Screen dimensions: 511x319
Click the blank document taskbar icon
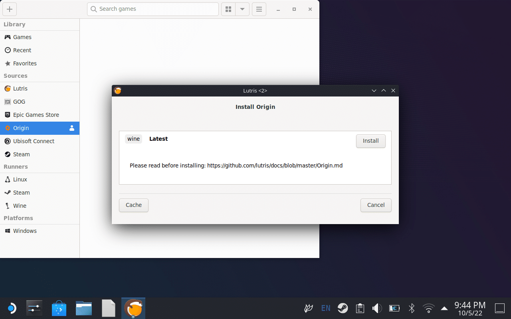tap(109, 308)
